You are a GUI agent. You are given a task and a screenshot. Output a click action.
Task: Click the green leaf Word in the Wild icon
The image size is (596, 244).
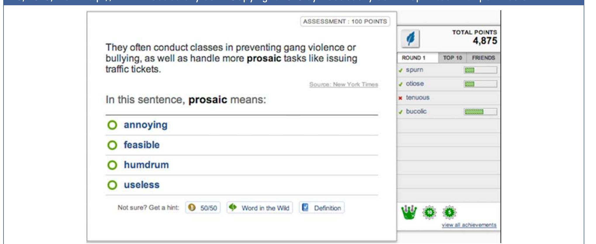233,208
